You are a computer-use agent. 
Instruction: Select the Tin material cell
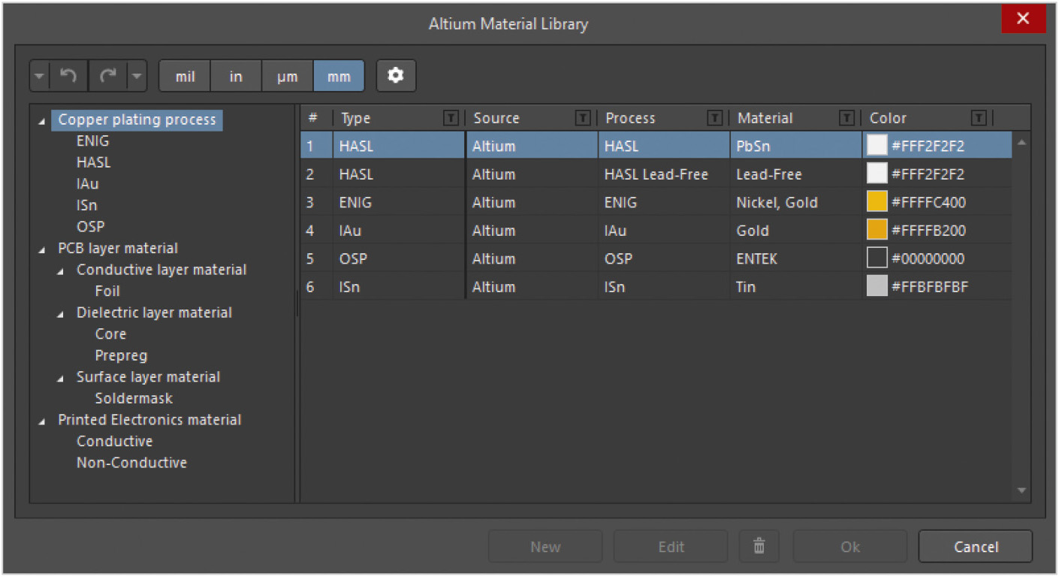tap(796, 286)
